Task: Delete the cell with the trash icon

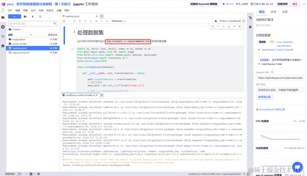Action: [240, 26]
